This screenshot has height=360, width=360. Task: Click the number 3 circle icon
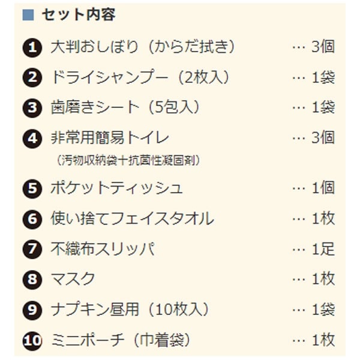pos(34,108)
